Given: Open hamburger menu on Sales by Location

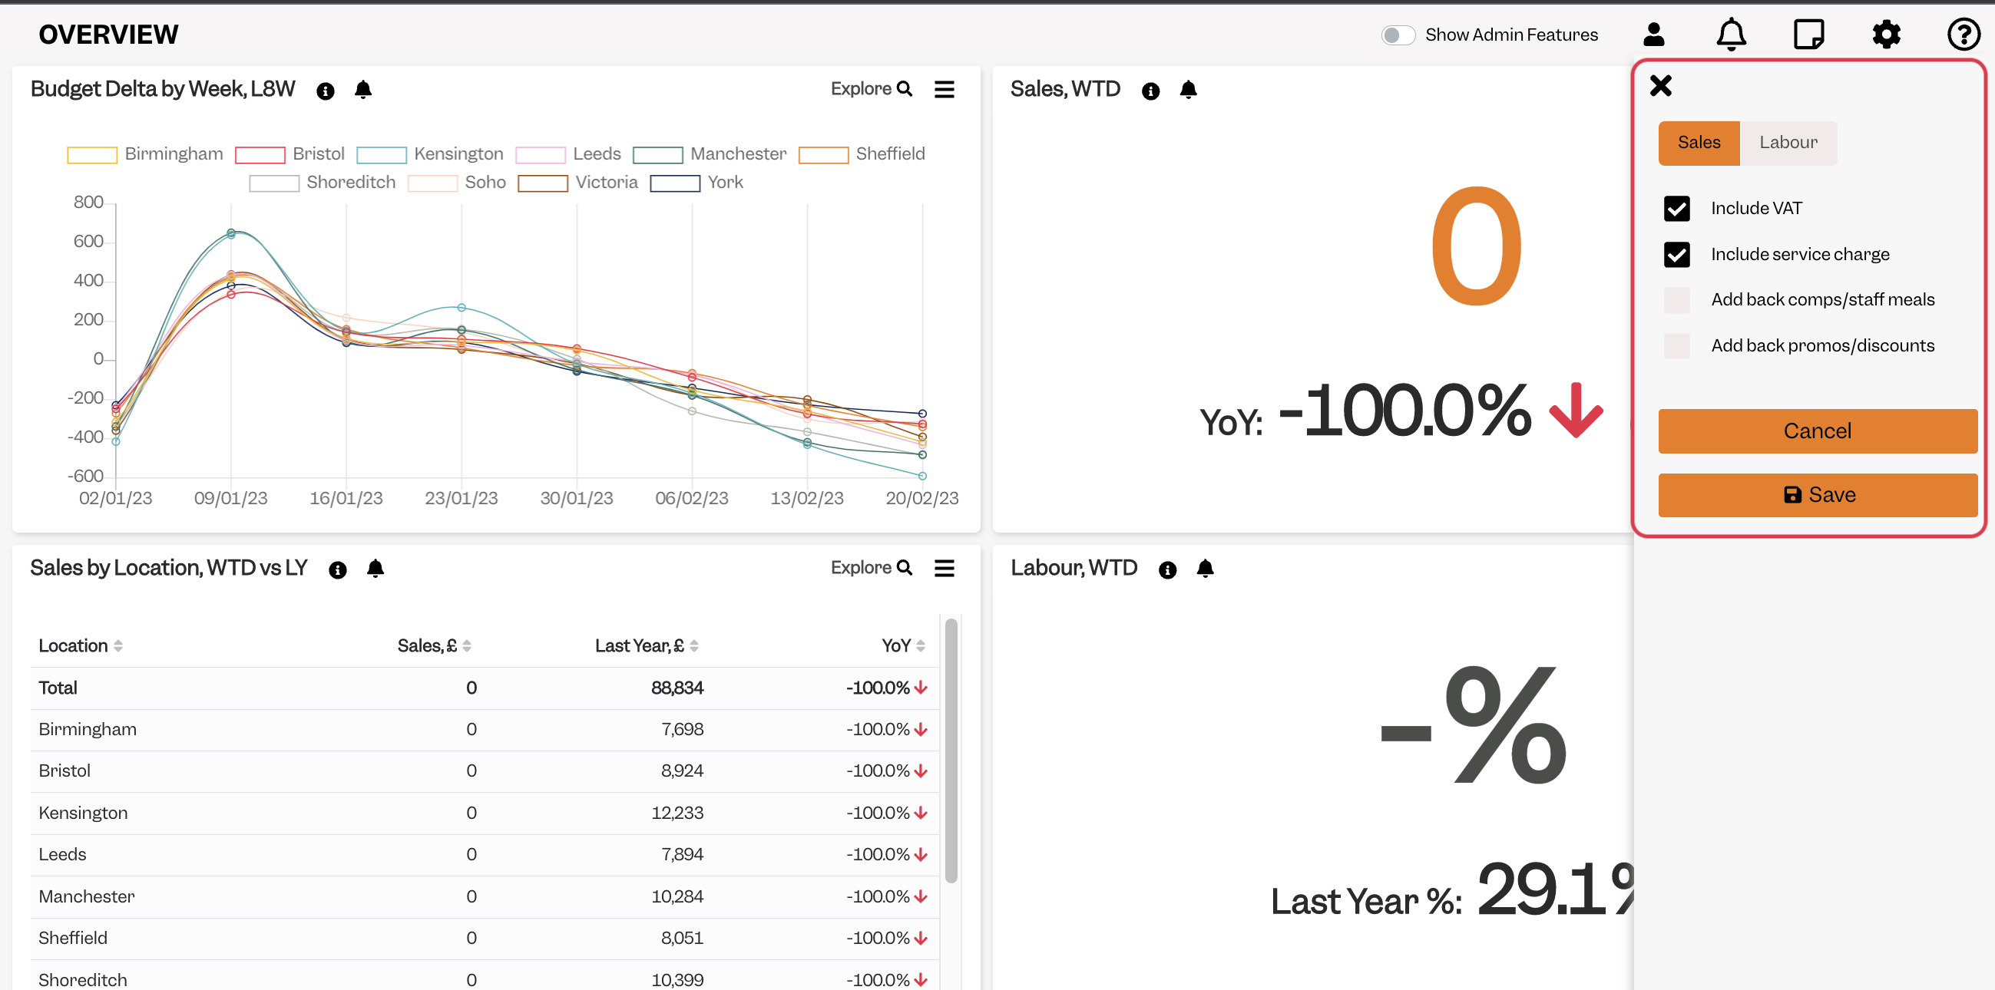Looking at the screenshot, I should pos(944,568).
